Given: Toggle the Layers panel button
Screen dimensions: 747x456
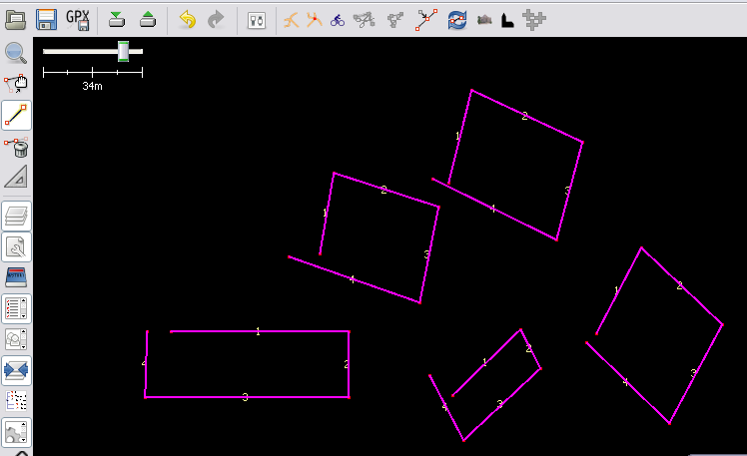Looking at the screenshot, I should pyautogui.click(x=16, y=216).
